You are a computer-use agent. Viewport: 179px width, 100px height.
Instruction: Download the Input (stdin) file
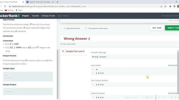coord(173,65)
